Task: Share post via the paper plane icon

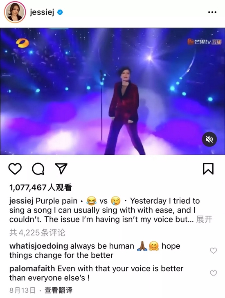Action: [x=61, y=169]
